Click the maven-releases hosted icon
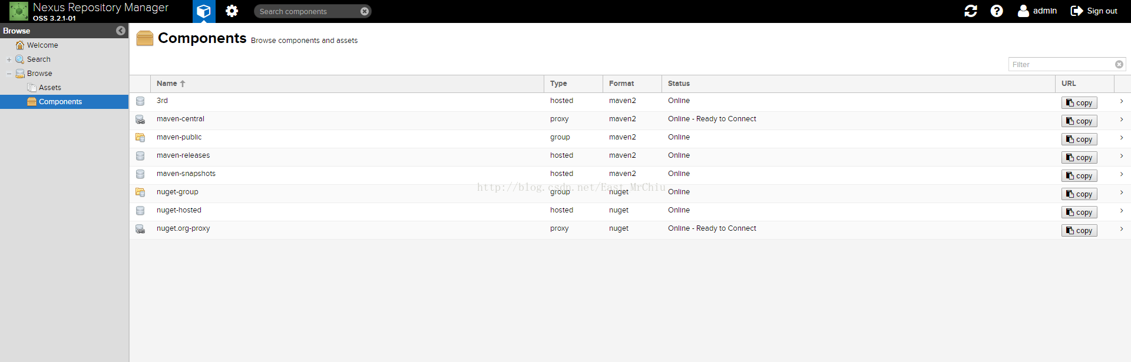 140,156
